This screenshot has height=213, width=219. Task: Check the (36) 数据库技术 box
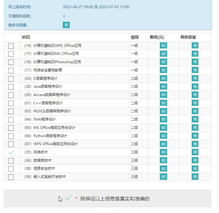[x=11, y=161]
